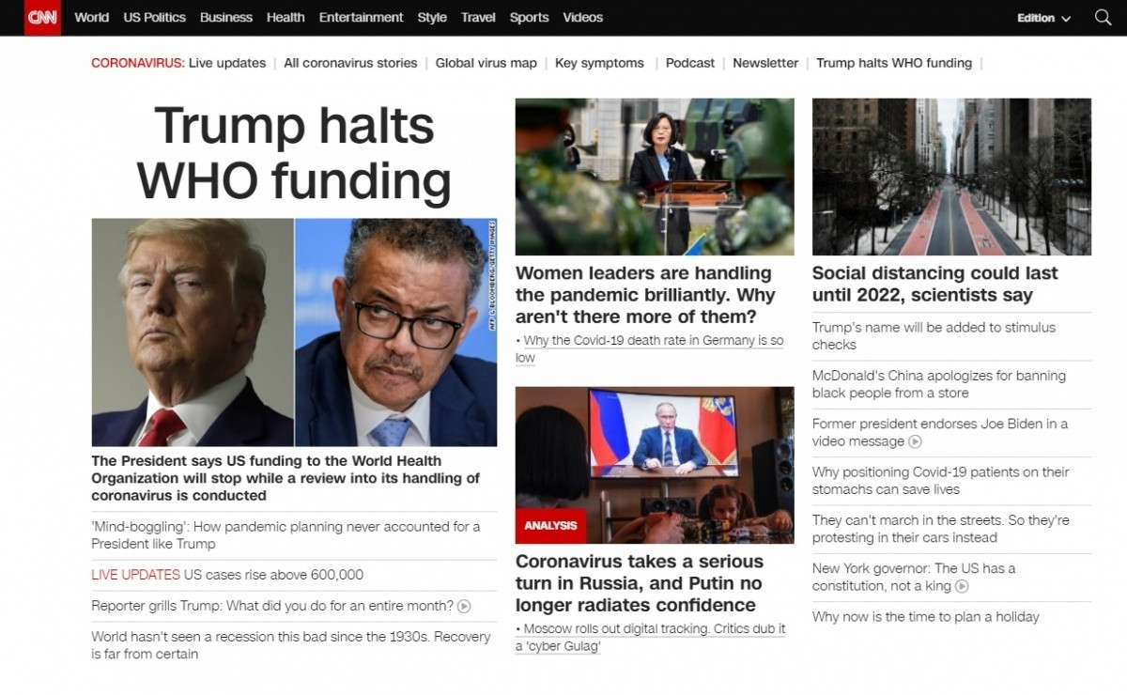Click the Putin on television photo
This screenshot has height=695, width=1127.
pos(655,465)
